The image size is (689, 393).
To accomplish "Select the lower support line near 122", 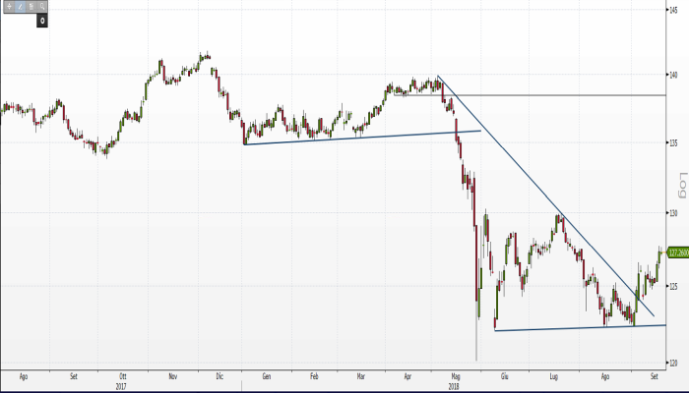I will click(581, 328).
